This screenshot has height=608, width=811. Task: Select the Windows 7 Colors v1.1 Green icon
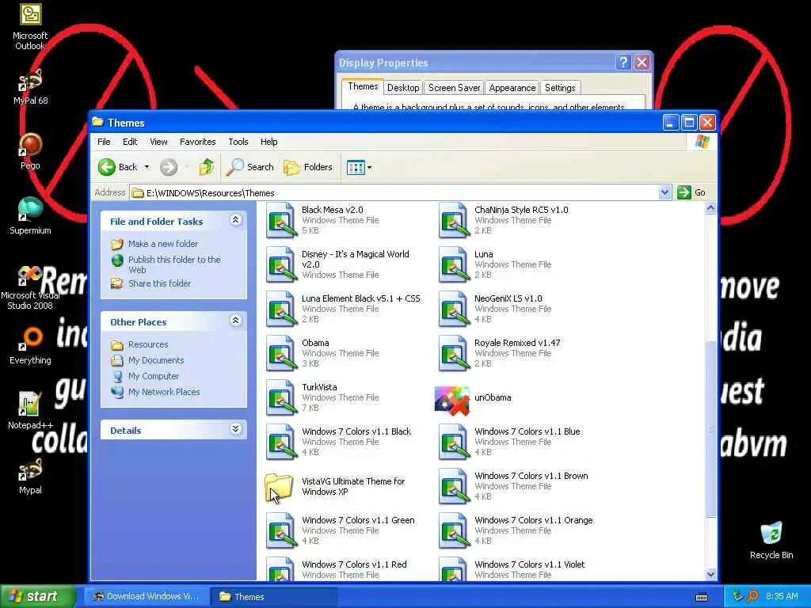(281, 531)
